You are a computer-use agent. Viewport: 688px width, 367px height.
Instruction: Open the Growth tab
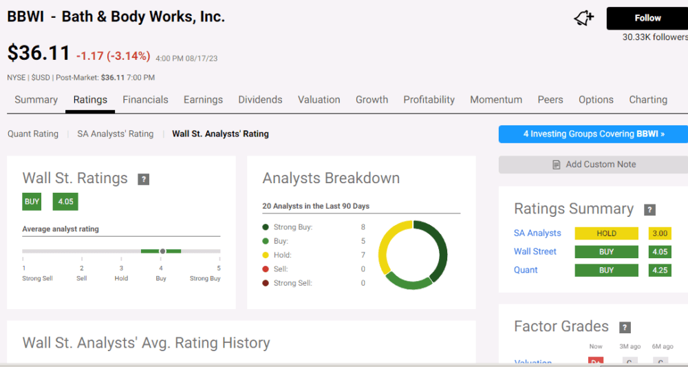tap(372, 100)
